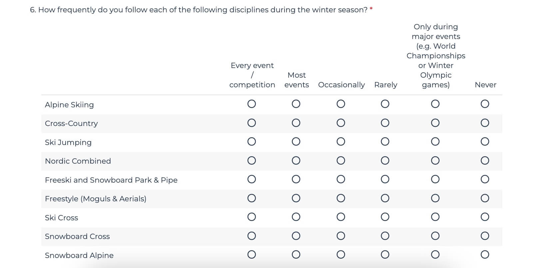545x268 pixels.
Task: Select 'Rarely' for Nordic Combined
Action: 385,161
